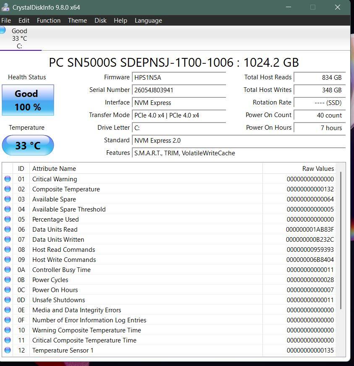Open the Edit menu
354x366 pixels.
pos(24,21)
